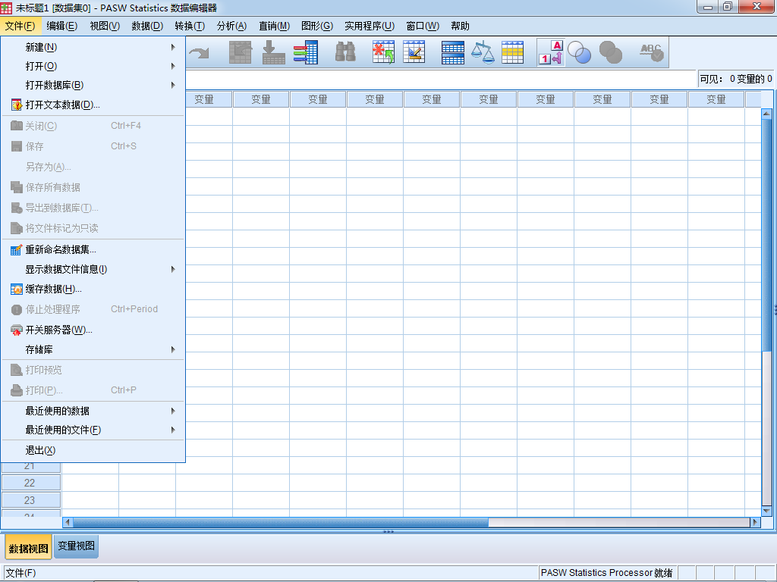Click the icon beside 打开文本数据(D)...
Image resolution: width=777 pixels, height=582 pixels.
(x=17, y=105)
